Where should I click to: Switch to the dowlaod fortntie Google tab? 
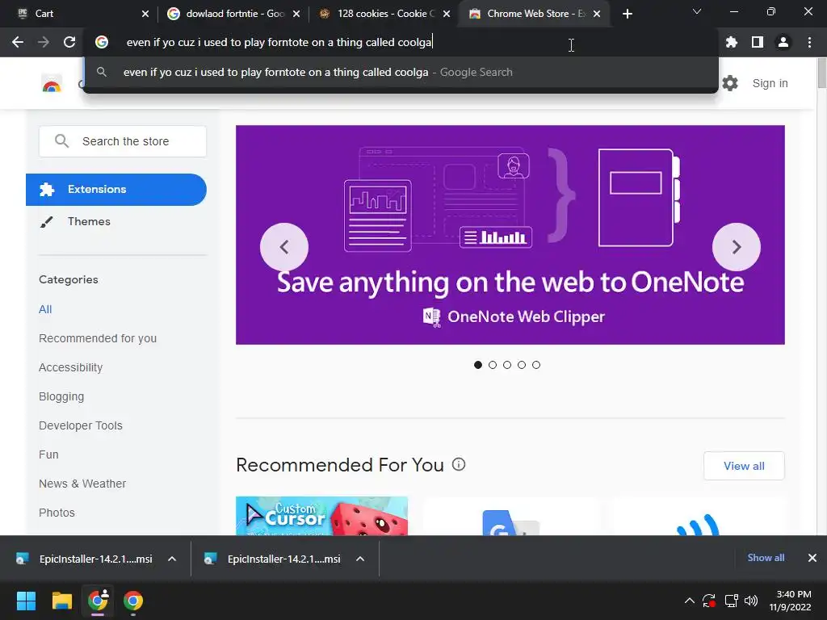click(x=232, y=14)
